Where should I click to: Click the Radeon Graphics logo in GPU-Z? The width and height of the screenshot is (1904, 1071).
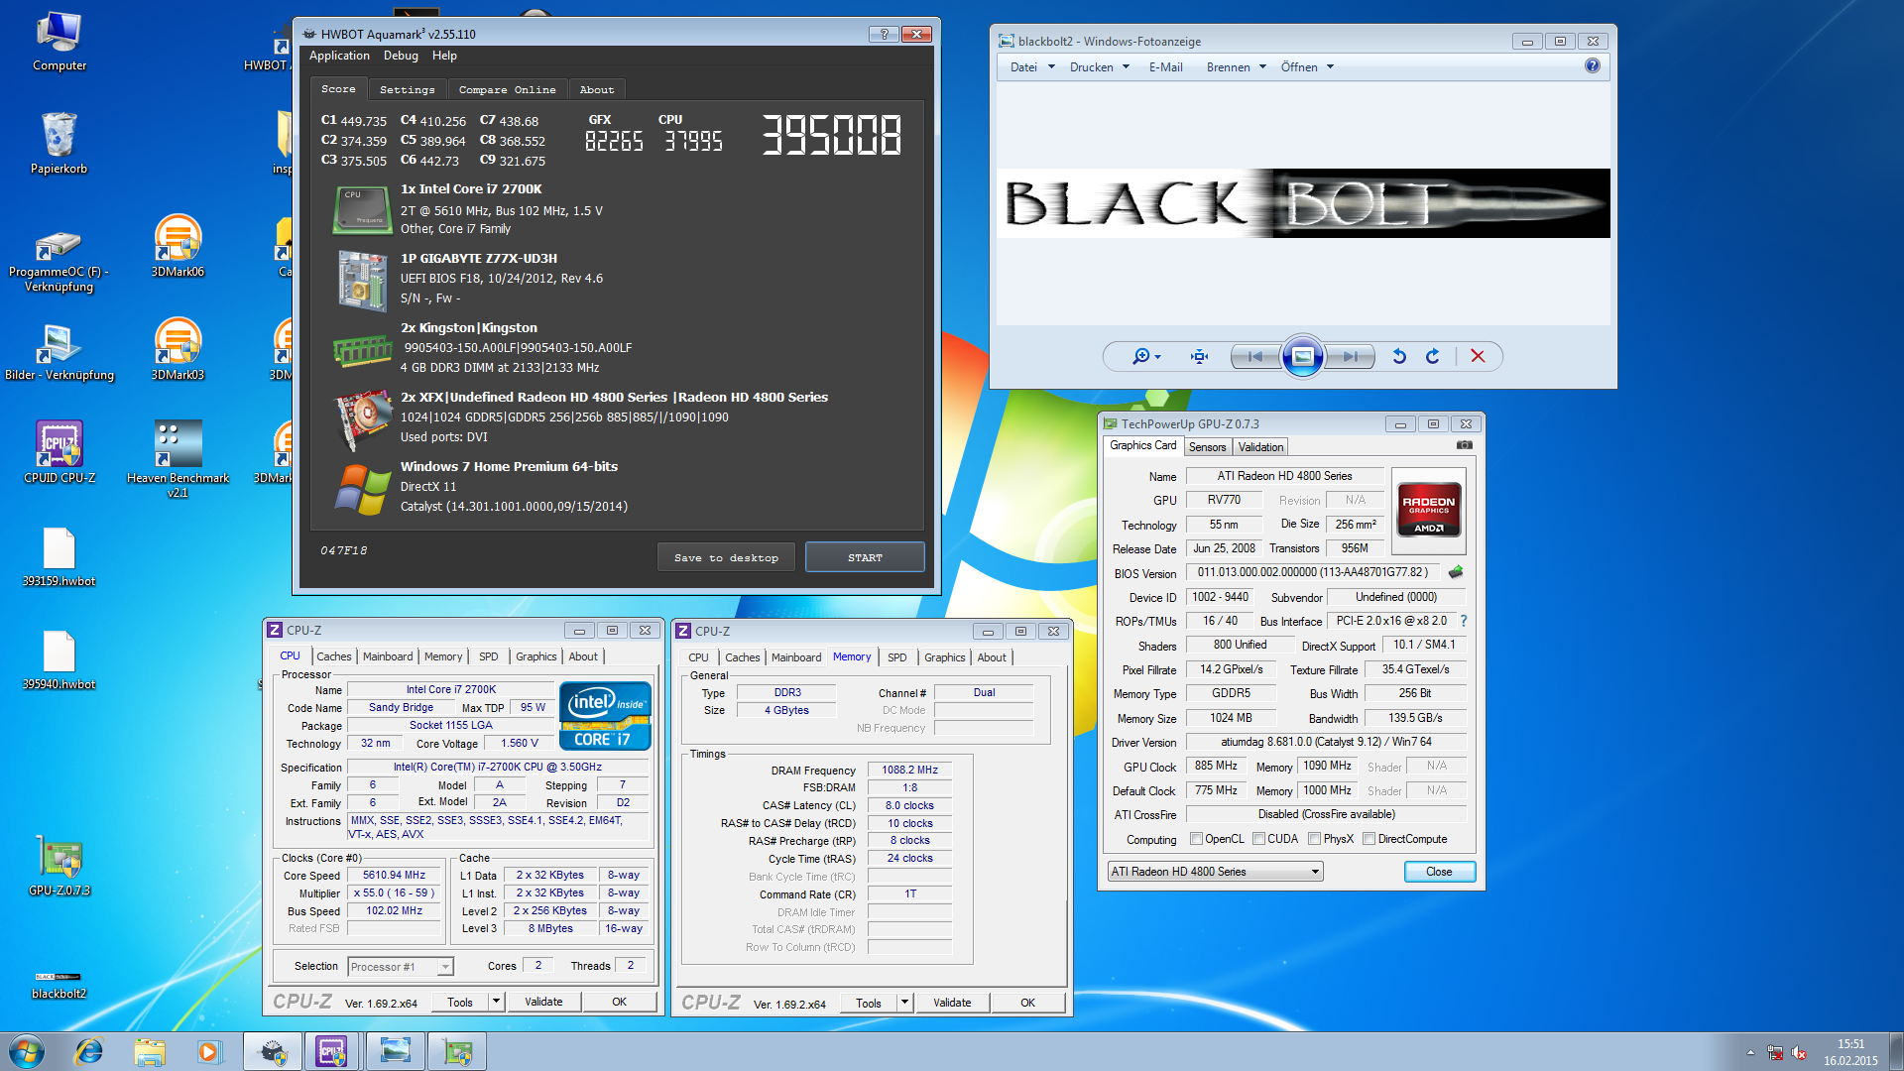(x=1428, y=509)
